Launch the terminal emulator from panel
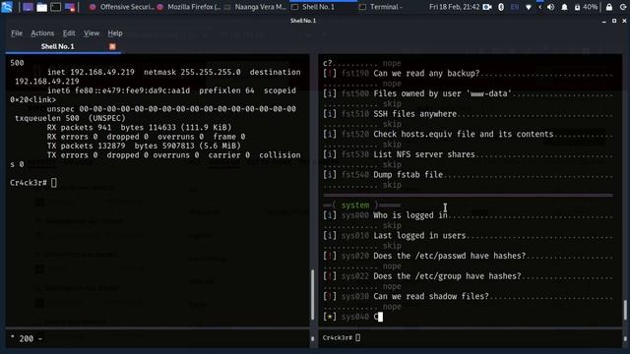This screenshot has width=630, height=354. [56, 7]
